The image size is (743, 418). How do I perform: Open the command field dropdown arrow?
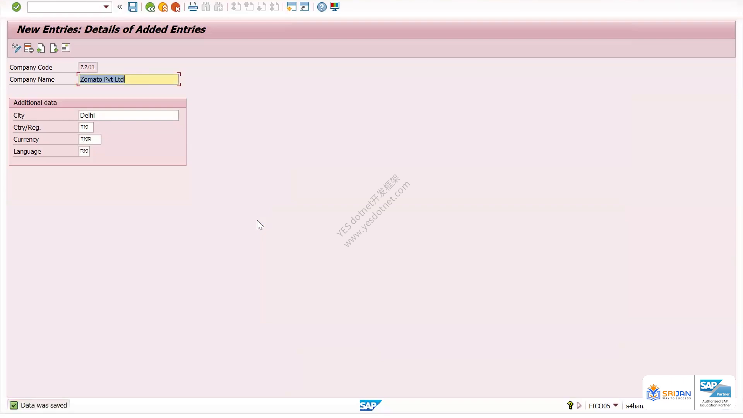106,7
